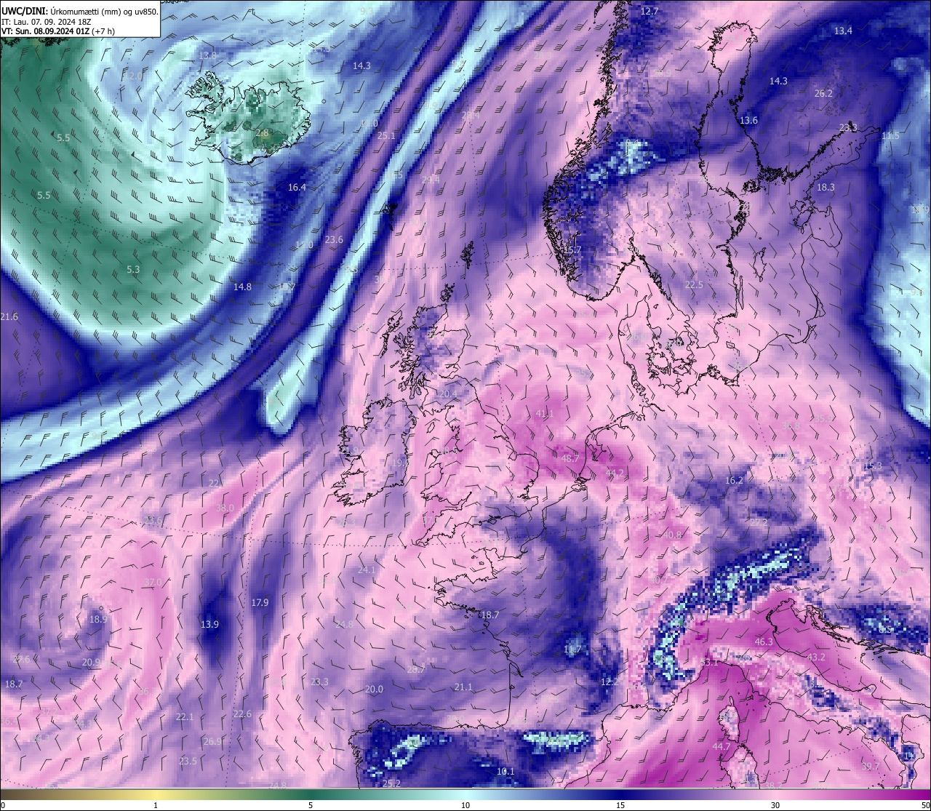Click the 21.1 value over the Bay of Biscay
This screenshot has height=811, width=931.
point(463,687)
